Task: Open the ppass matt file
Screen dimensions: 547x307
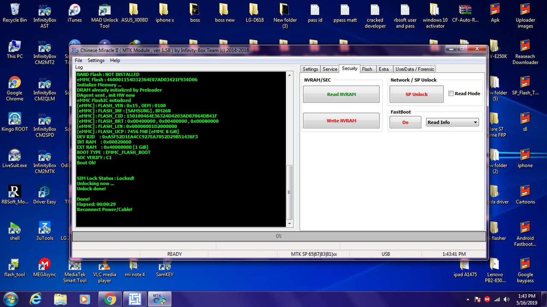Action: point(345,13)
